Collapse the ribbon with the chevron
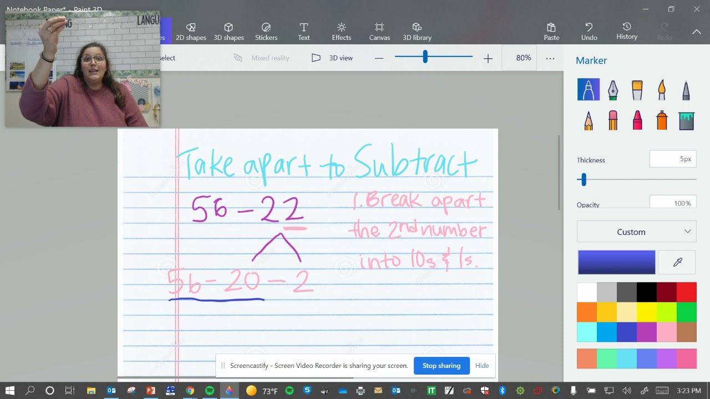 [696, 32]
